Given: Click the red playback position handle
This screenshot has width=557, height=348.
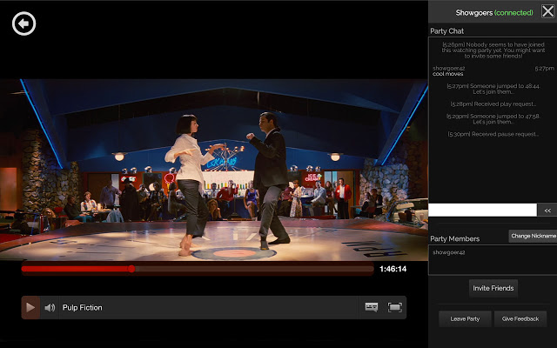Looking at the screenshot, I should tap(131, 269).
